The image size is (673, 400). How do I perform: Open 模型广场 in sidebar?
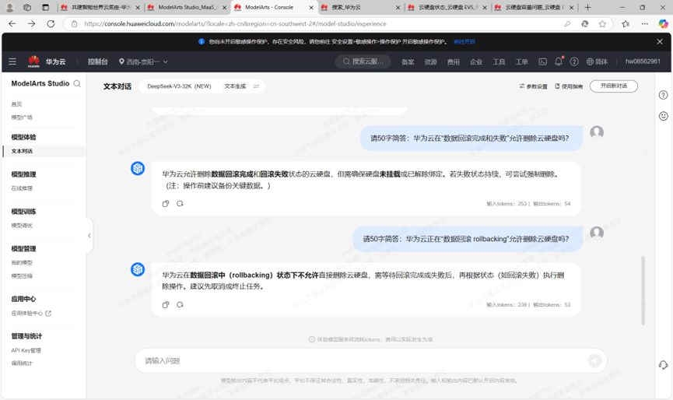(22, 118)
